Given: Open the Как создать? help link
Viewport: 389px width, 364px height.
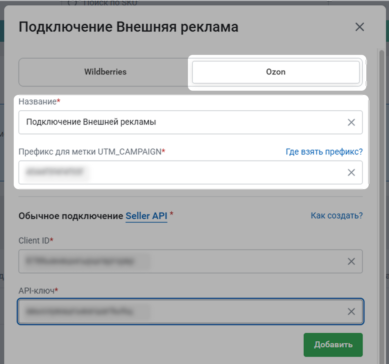Looking at the screenshot, I should click(x=336, y=215).
